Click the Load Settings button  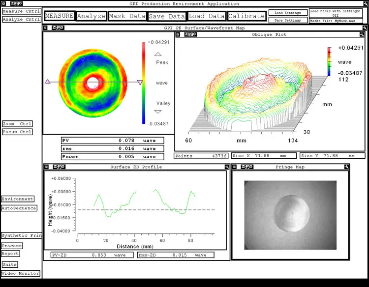288,13
